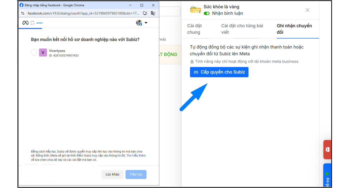The height and width of the screenshot is (188, 343).
Task: Select the Vivertyses business profile radio button
Action: coord(34,52)
